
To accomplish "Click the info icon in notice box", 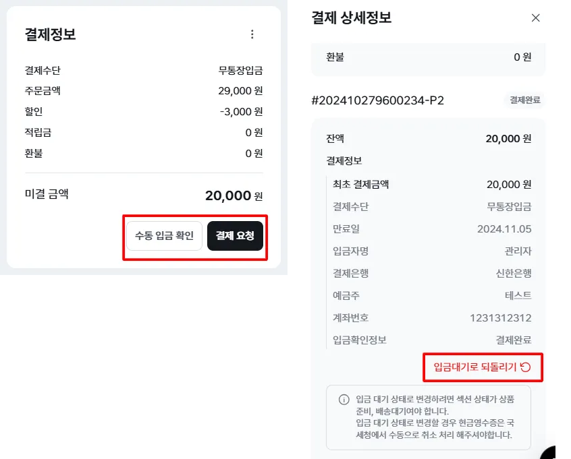I will 344,400.
